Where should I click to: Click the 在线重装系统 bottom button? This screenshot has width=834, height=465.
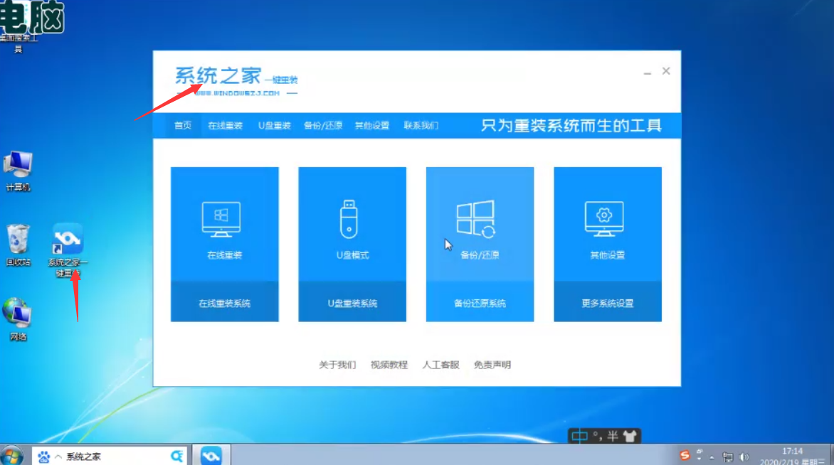pyautogui.click(x=224, y=302)
